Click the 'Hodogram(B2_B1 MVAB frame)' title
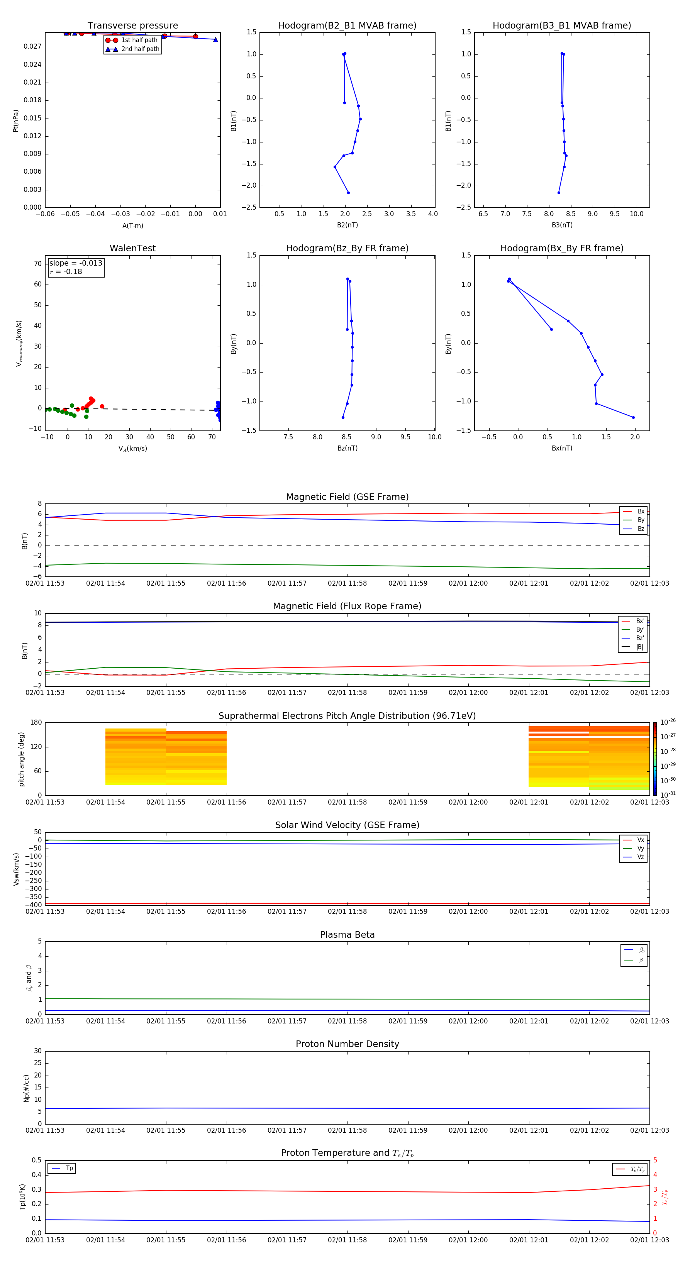This screenshot has height=1274, width=695. [347, 26]
